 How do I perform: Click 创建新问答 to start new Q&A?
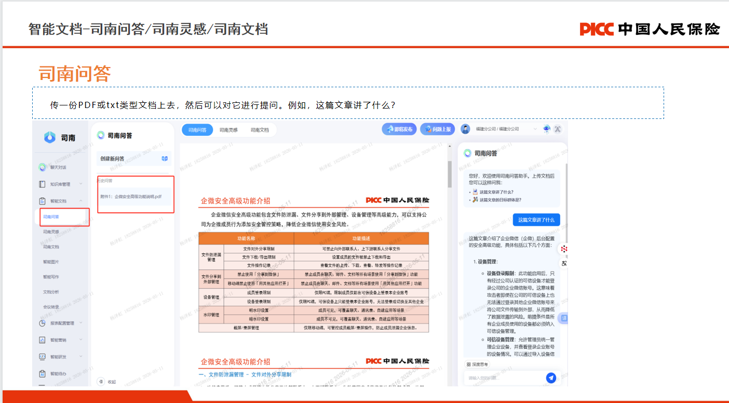133,158
